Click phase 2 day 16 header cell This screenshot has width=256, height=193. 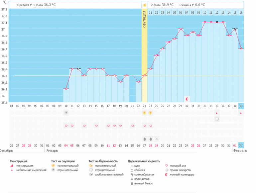pos(241,13)
